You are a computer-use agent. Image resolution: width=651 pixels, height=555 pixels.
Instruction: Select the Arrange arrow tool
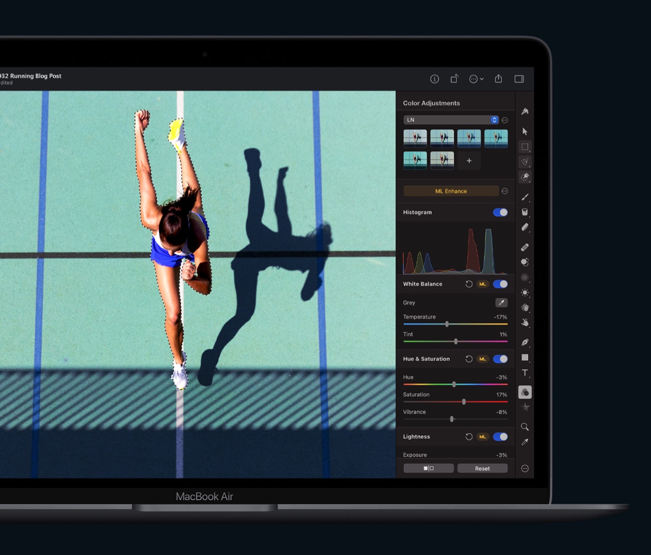[525, 131]
